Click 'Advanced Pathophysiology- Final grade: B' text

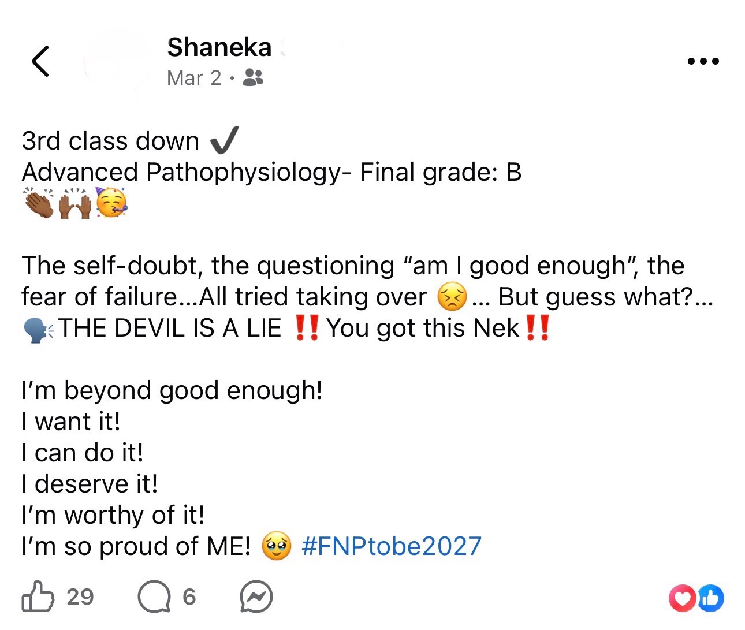pyautogui.click(x=271, y=172)
